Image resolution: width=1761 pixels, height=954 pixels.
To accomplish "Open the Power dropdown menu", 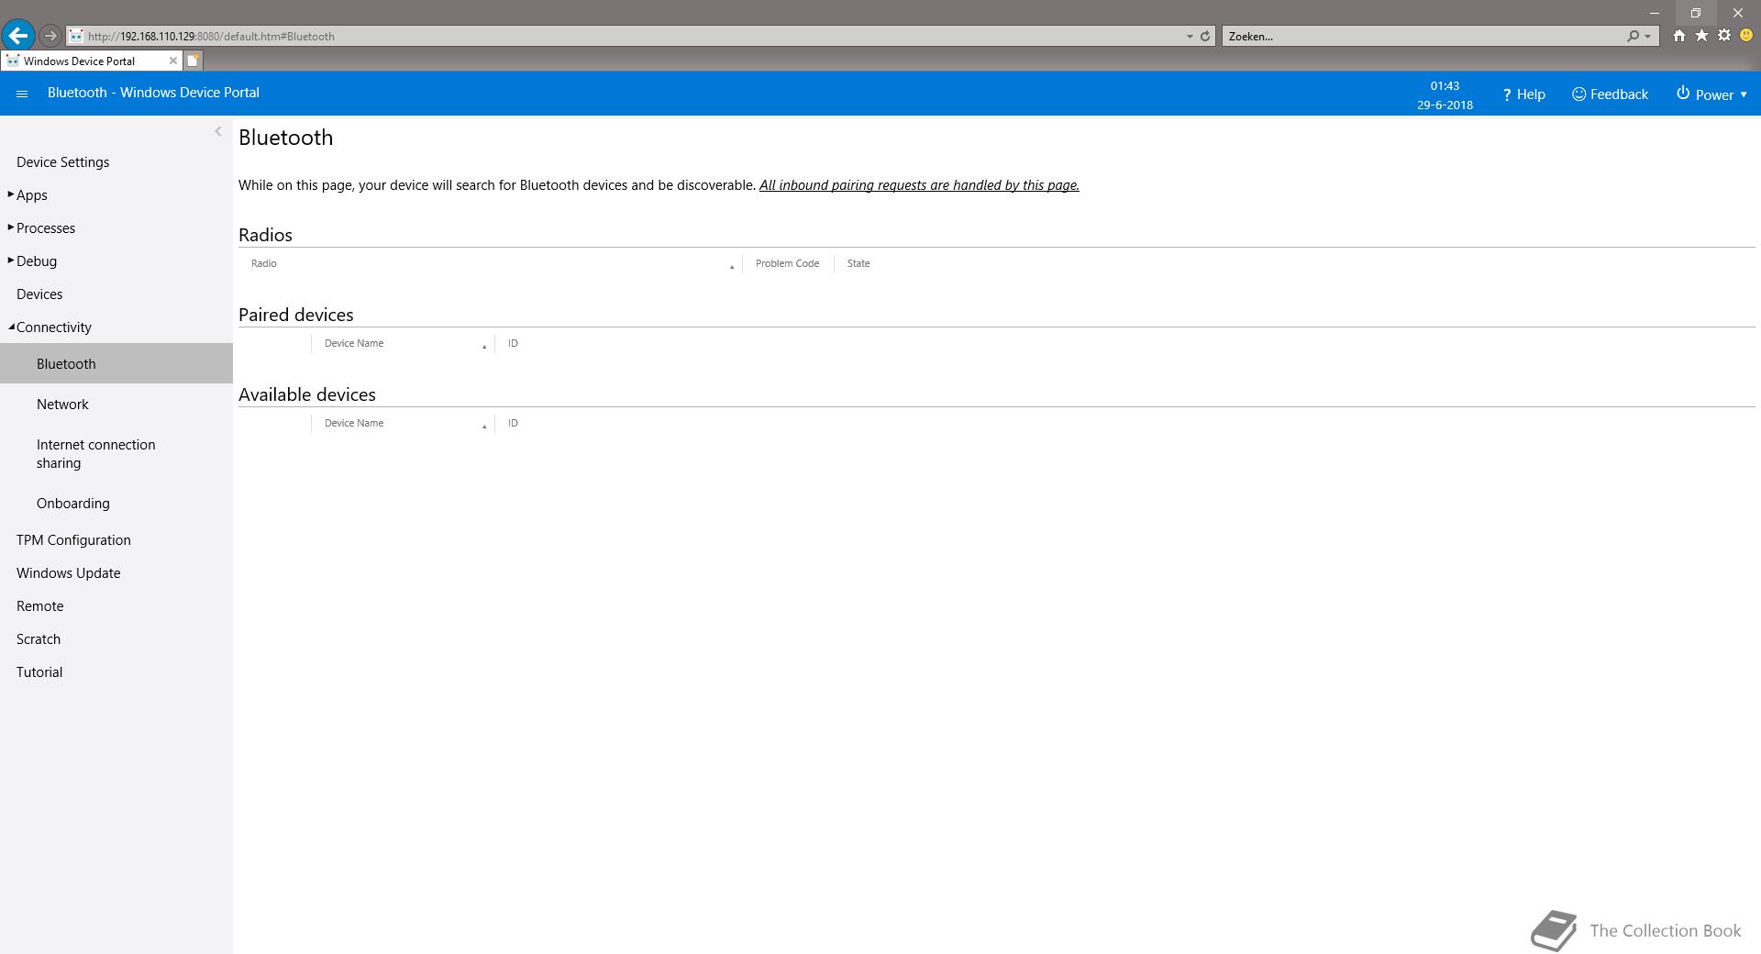I will (1711, 94).
